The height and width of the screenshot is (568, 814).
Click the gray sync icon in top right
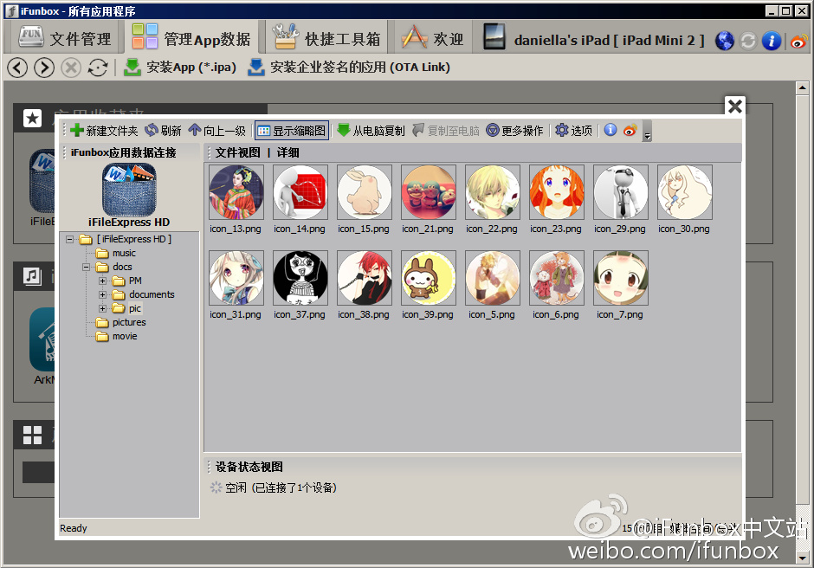748,41
